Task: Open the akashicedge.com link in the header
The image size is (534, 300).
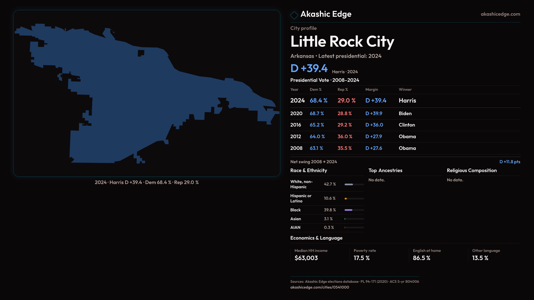Action: [x=500, y=14]
